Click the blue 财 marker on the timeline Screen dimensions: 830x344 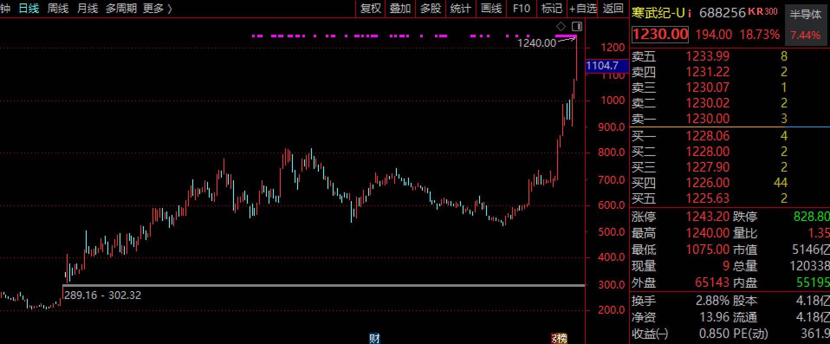[374, 338]
